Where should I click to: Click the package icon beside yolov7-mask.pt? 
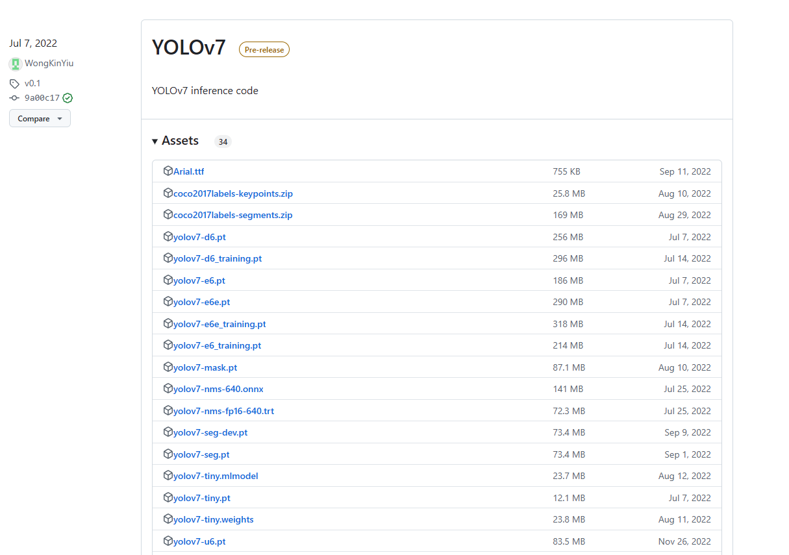[x=168, y=367]
